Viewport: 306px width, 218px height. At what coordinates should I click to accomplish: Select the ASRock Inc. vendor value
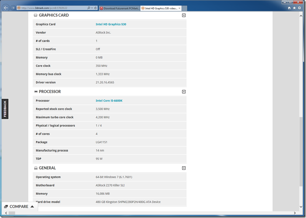tap(103, 33)
